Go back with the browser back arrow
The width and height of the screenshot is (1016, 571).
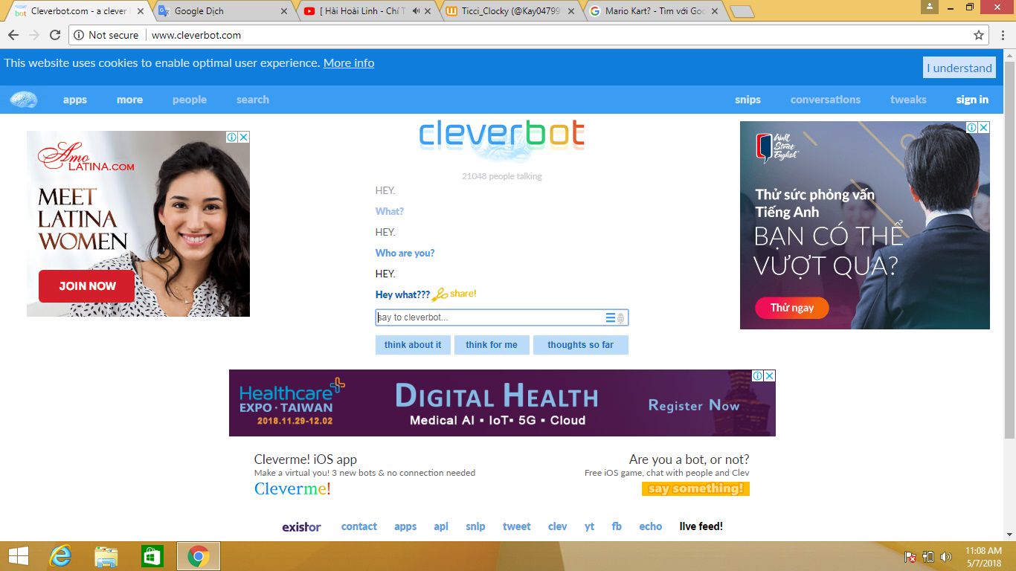tap(13, 35)
